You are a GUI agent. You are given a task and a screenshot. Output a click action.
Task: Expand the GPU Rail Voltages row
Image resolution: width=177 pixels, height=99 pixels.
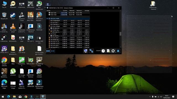(49, 28)
